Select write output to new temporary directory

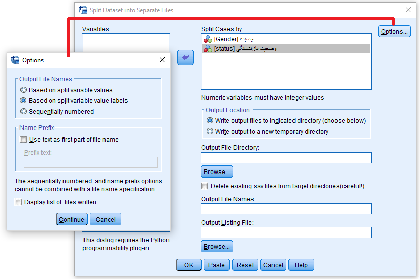click(x=210, y=132)
